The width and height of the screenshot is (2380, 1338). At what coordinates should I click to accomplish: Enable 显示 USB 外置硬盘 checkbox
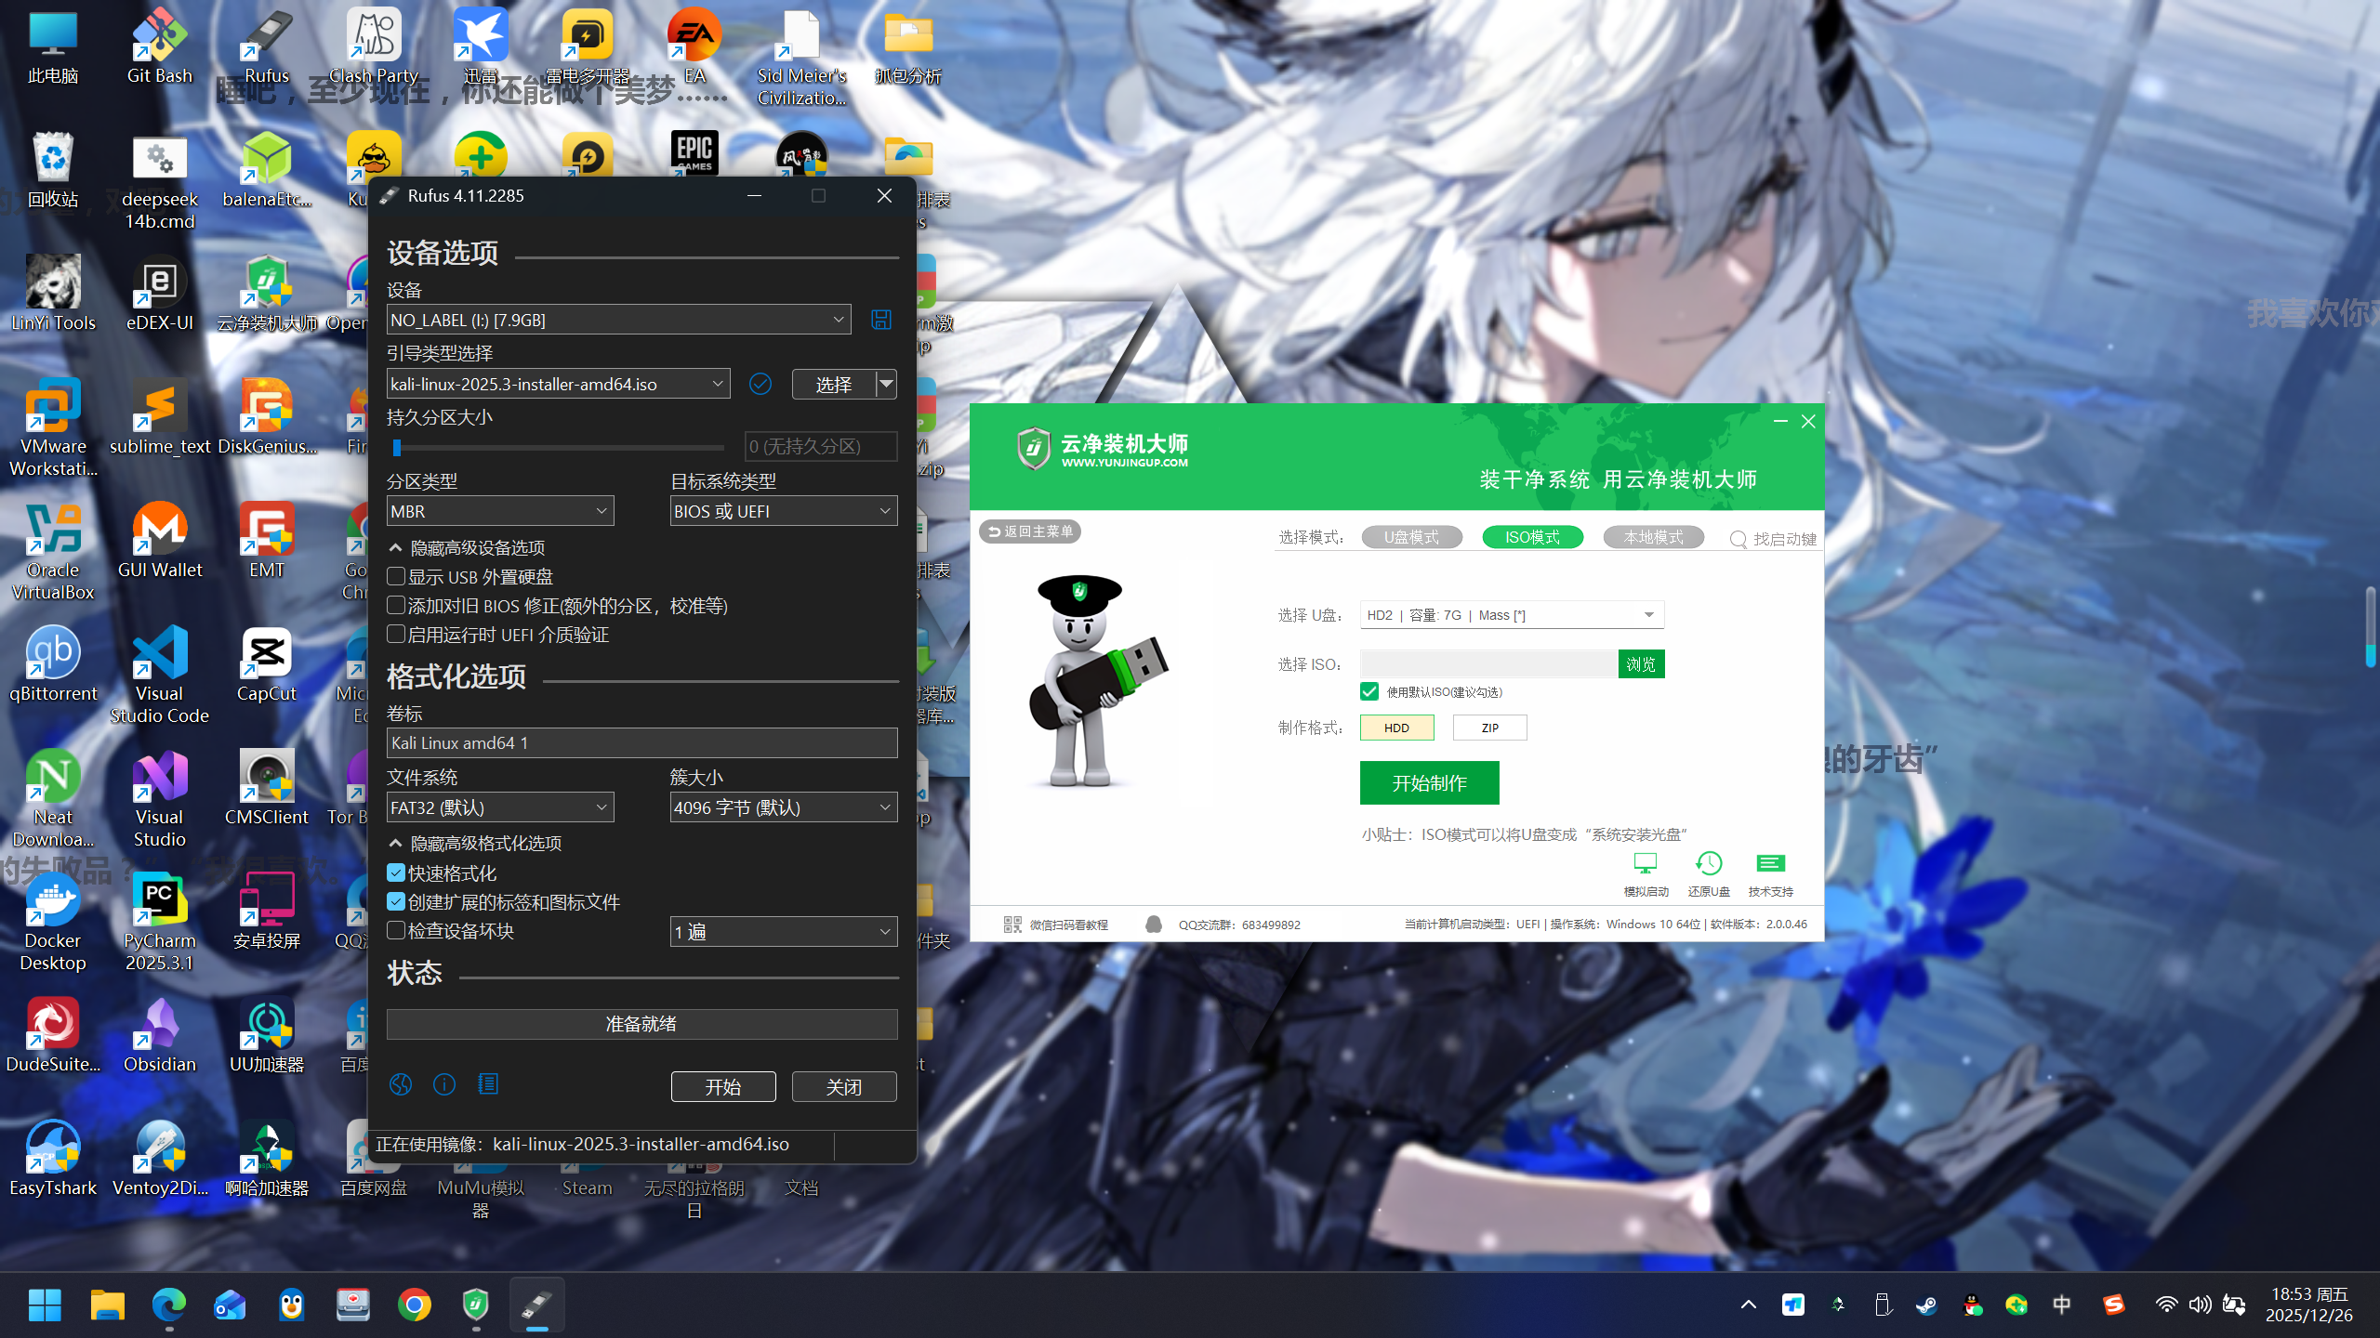[x=396, y=577]
